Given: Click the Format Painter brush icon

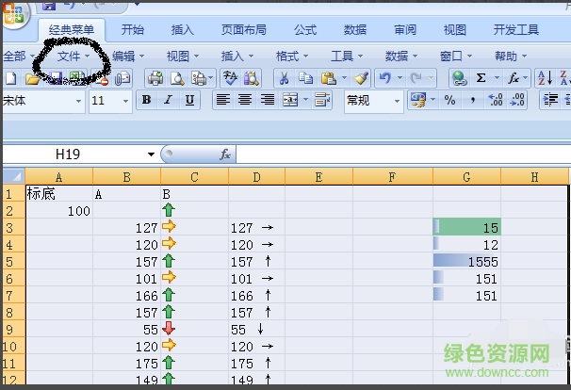Looking at the screenshot, I should point(361,78).
